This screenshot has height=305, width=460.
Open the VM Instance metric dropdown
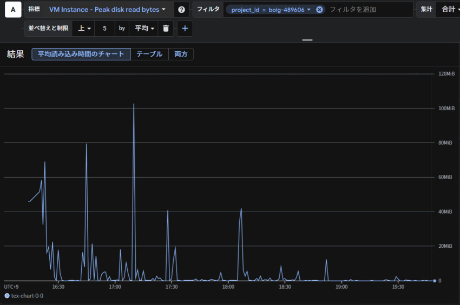pyautogui.click(x=107, y=10)
